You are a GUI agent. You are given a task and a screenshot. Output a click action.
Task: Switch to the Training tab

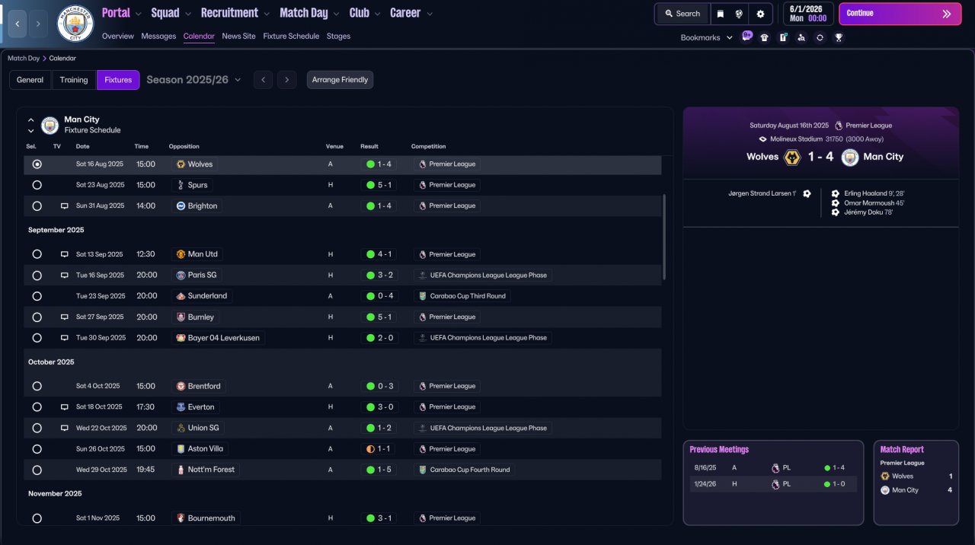(74, 80)
